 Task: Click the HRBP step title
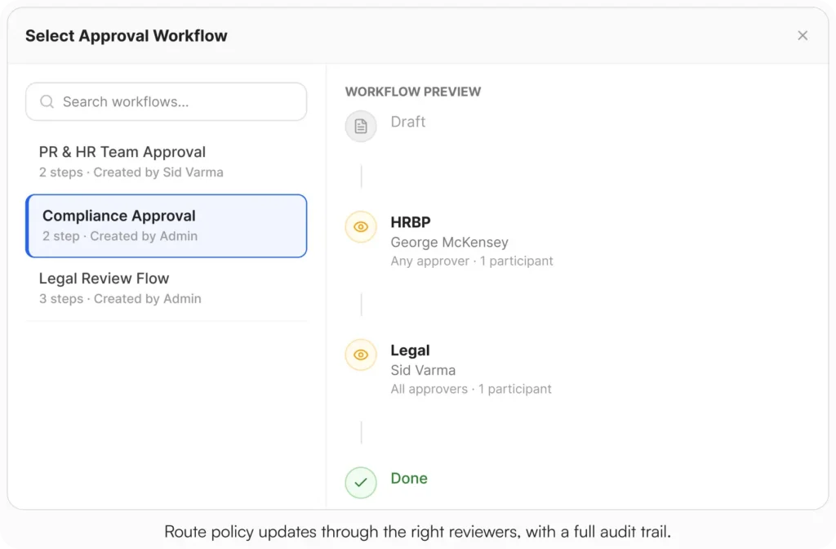pos(411,222)
